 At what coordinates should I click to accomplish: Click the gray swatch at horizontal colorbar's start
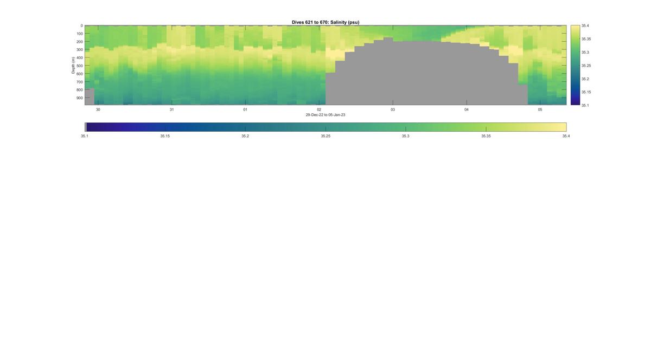(x=86, y=127)
